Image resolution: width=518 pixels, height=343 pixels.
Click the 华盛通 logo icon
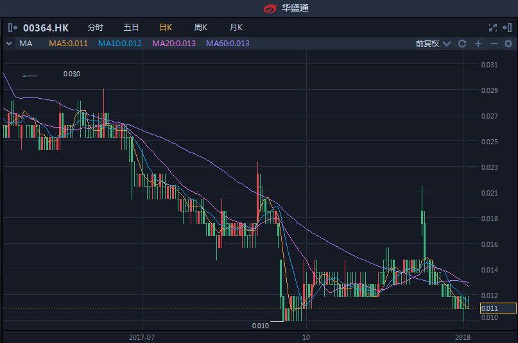272,8
